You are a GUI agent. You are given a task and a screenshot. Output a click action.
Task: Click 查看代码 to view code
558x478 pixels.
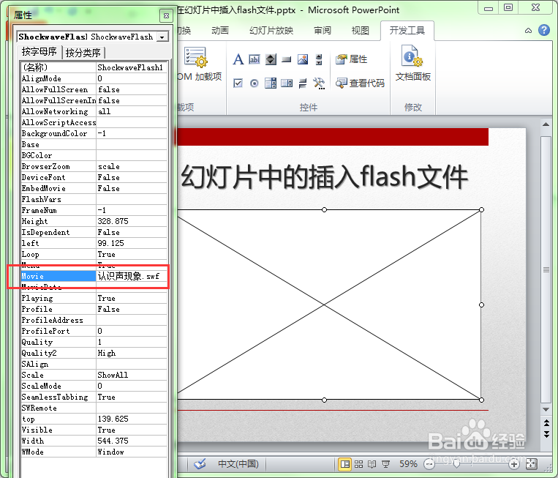coord(360,83)
